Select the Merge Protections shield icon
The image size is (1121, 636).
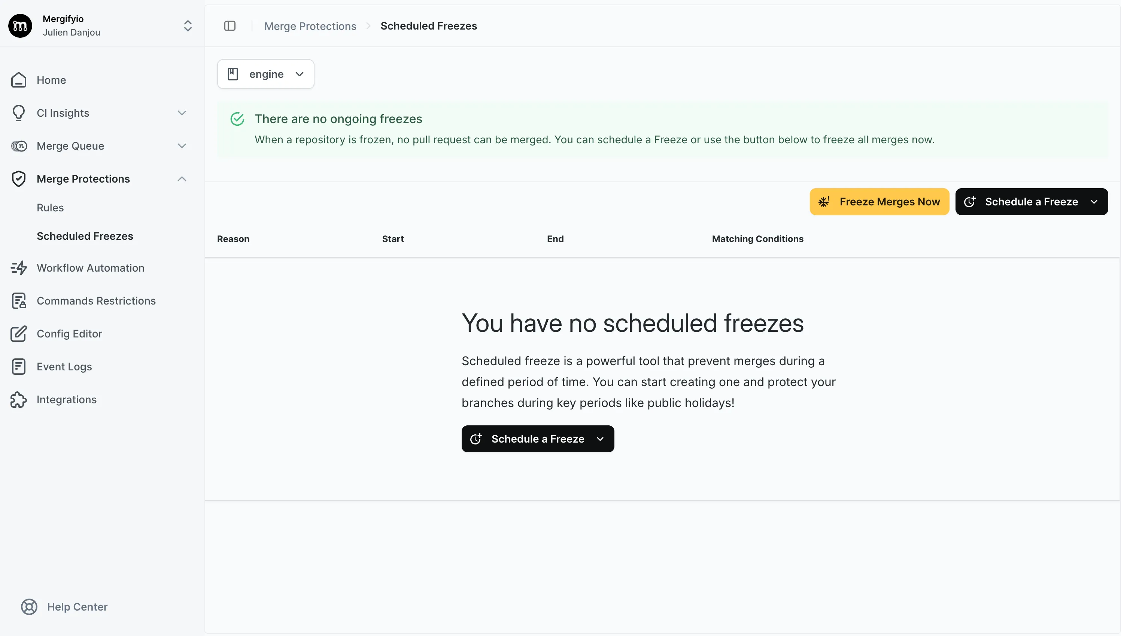pyautogui.click(x=19, y=179)
